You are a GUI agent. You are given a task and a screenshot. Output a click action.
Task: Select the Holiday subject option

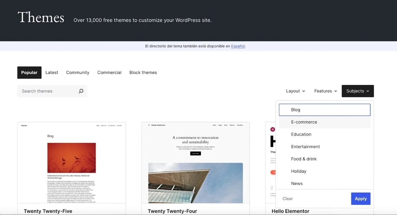coord(325,171)
